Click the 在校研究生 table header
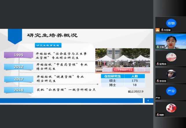Screen dimensions: 186x128 click(x=113, y=76)
